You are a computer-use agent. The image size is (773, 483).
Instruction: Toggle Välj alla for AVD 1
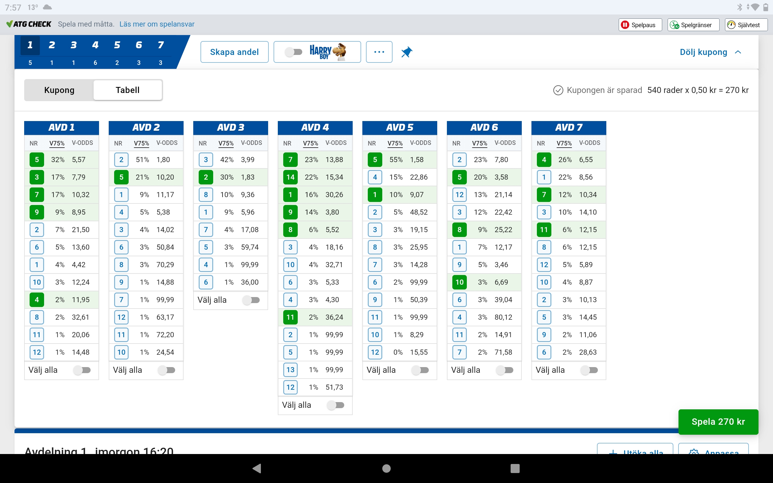pos(82,370)
